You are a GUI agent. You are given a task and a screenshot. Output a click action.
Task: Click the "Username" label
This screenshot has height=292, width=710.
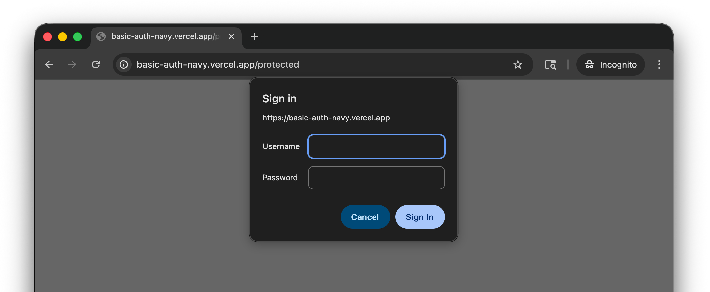[281, 146]
